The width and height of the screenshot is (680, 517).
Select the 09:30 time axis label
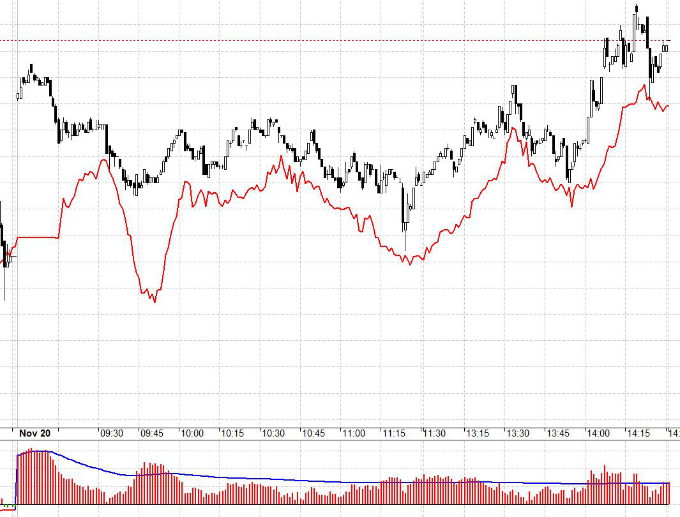(x=112, y=433)
